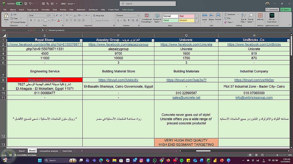
Task: Click the Increase Font Size icon
Action: [57, 15]
